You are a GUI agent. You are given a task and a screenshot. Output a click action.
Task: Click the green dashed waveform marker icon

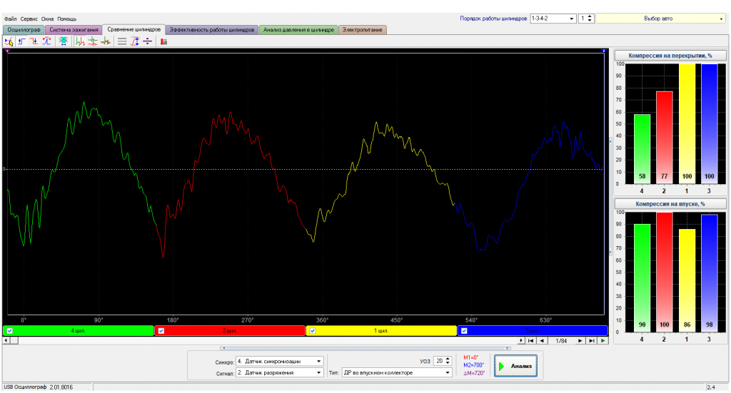pyautogui.click(x=93, y=41)
